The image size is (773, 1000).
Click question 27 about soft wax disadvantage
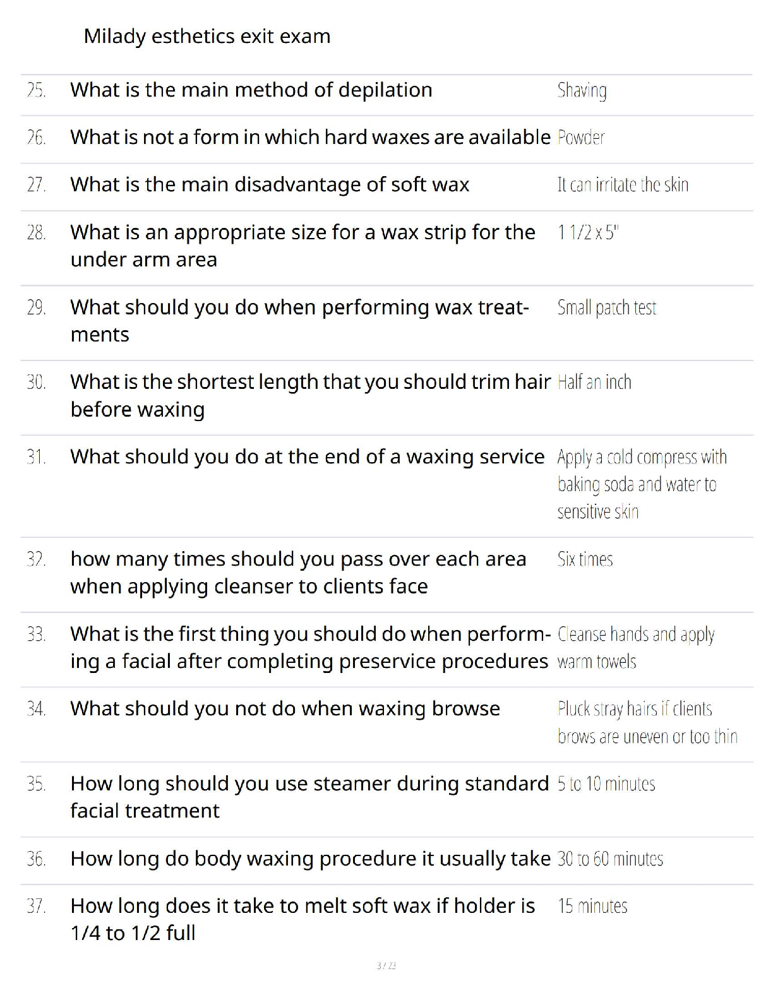[x=270, y=185]
